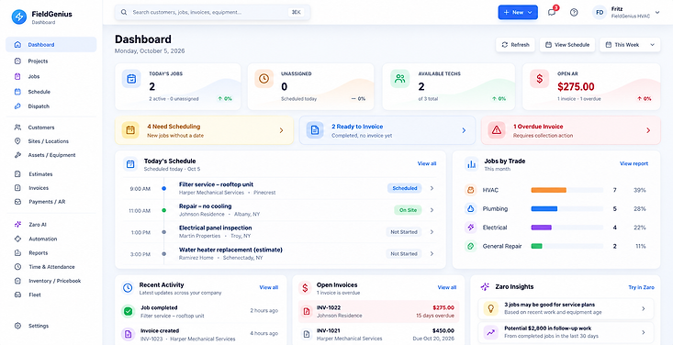The image size is (673, 345).
Task: Click the Overdue Invoice warning icon
Action: coord(497,130)
